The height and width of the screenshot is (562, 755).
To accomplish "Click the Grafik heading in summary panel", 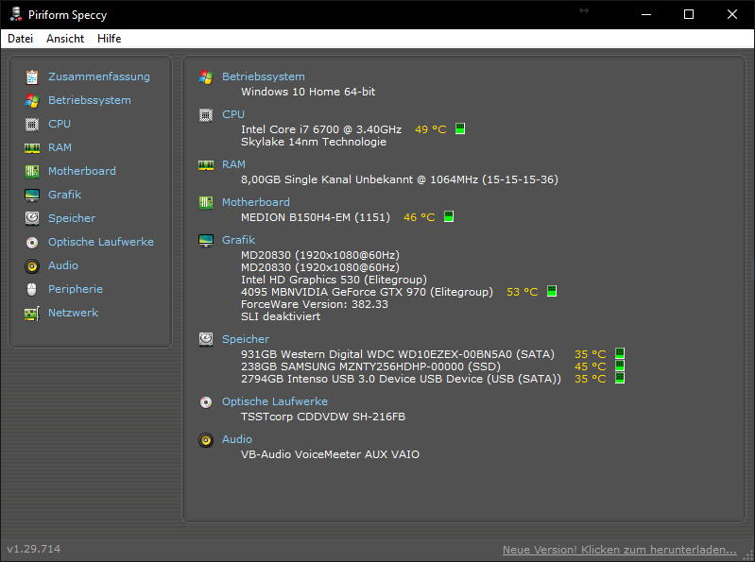I will 238,240.
